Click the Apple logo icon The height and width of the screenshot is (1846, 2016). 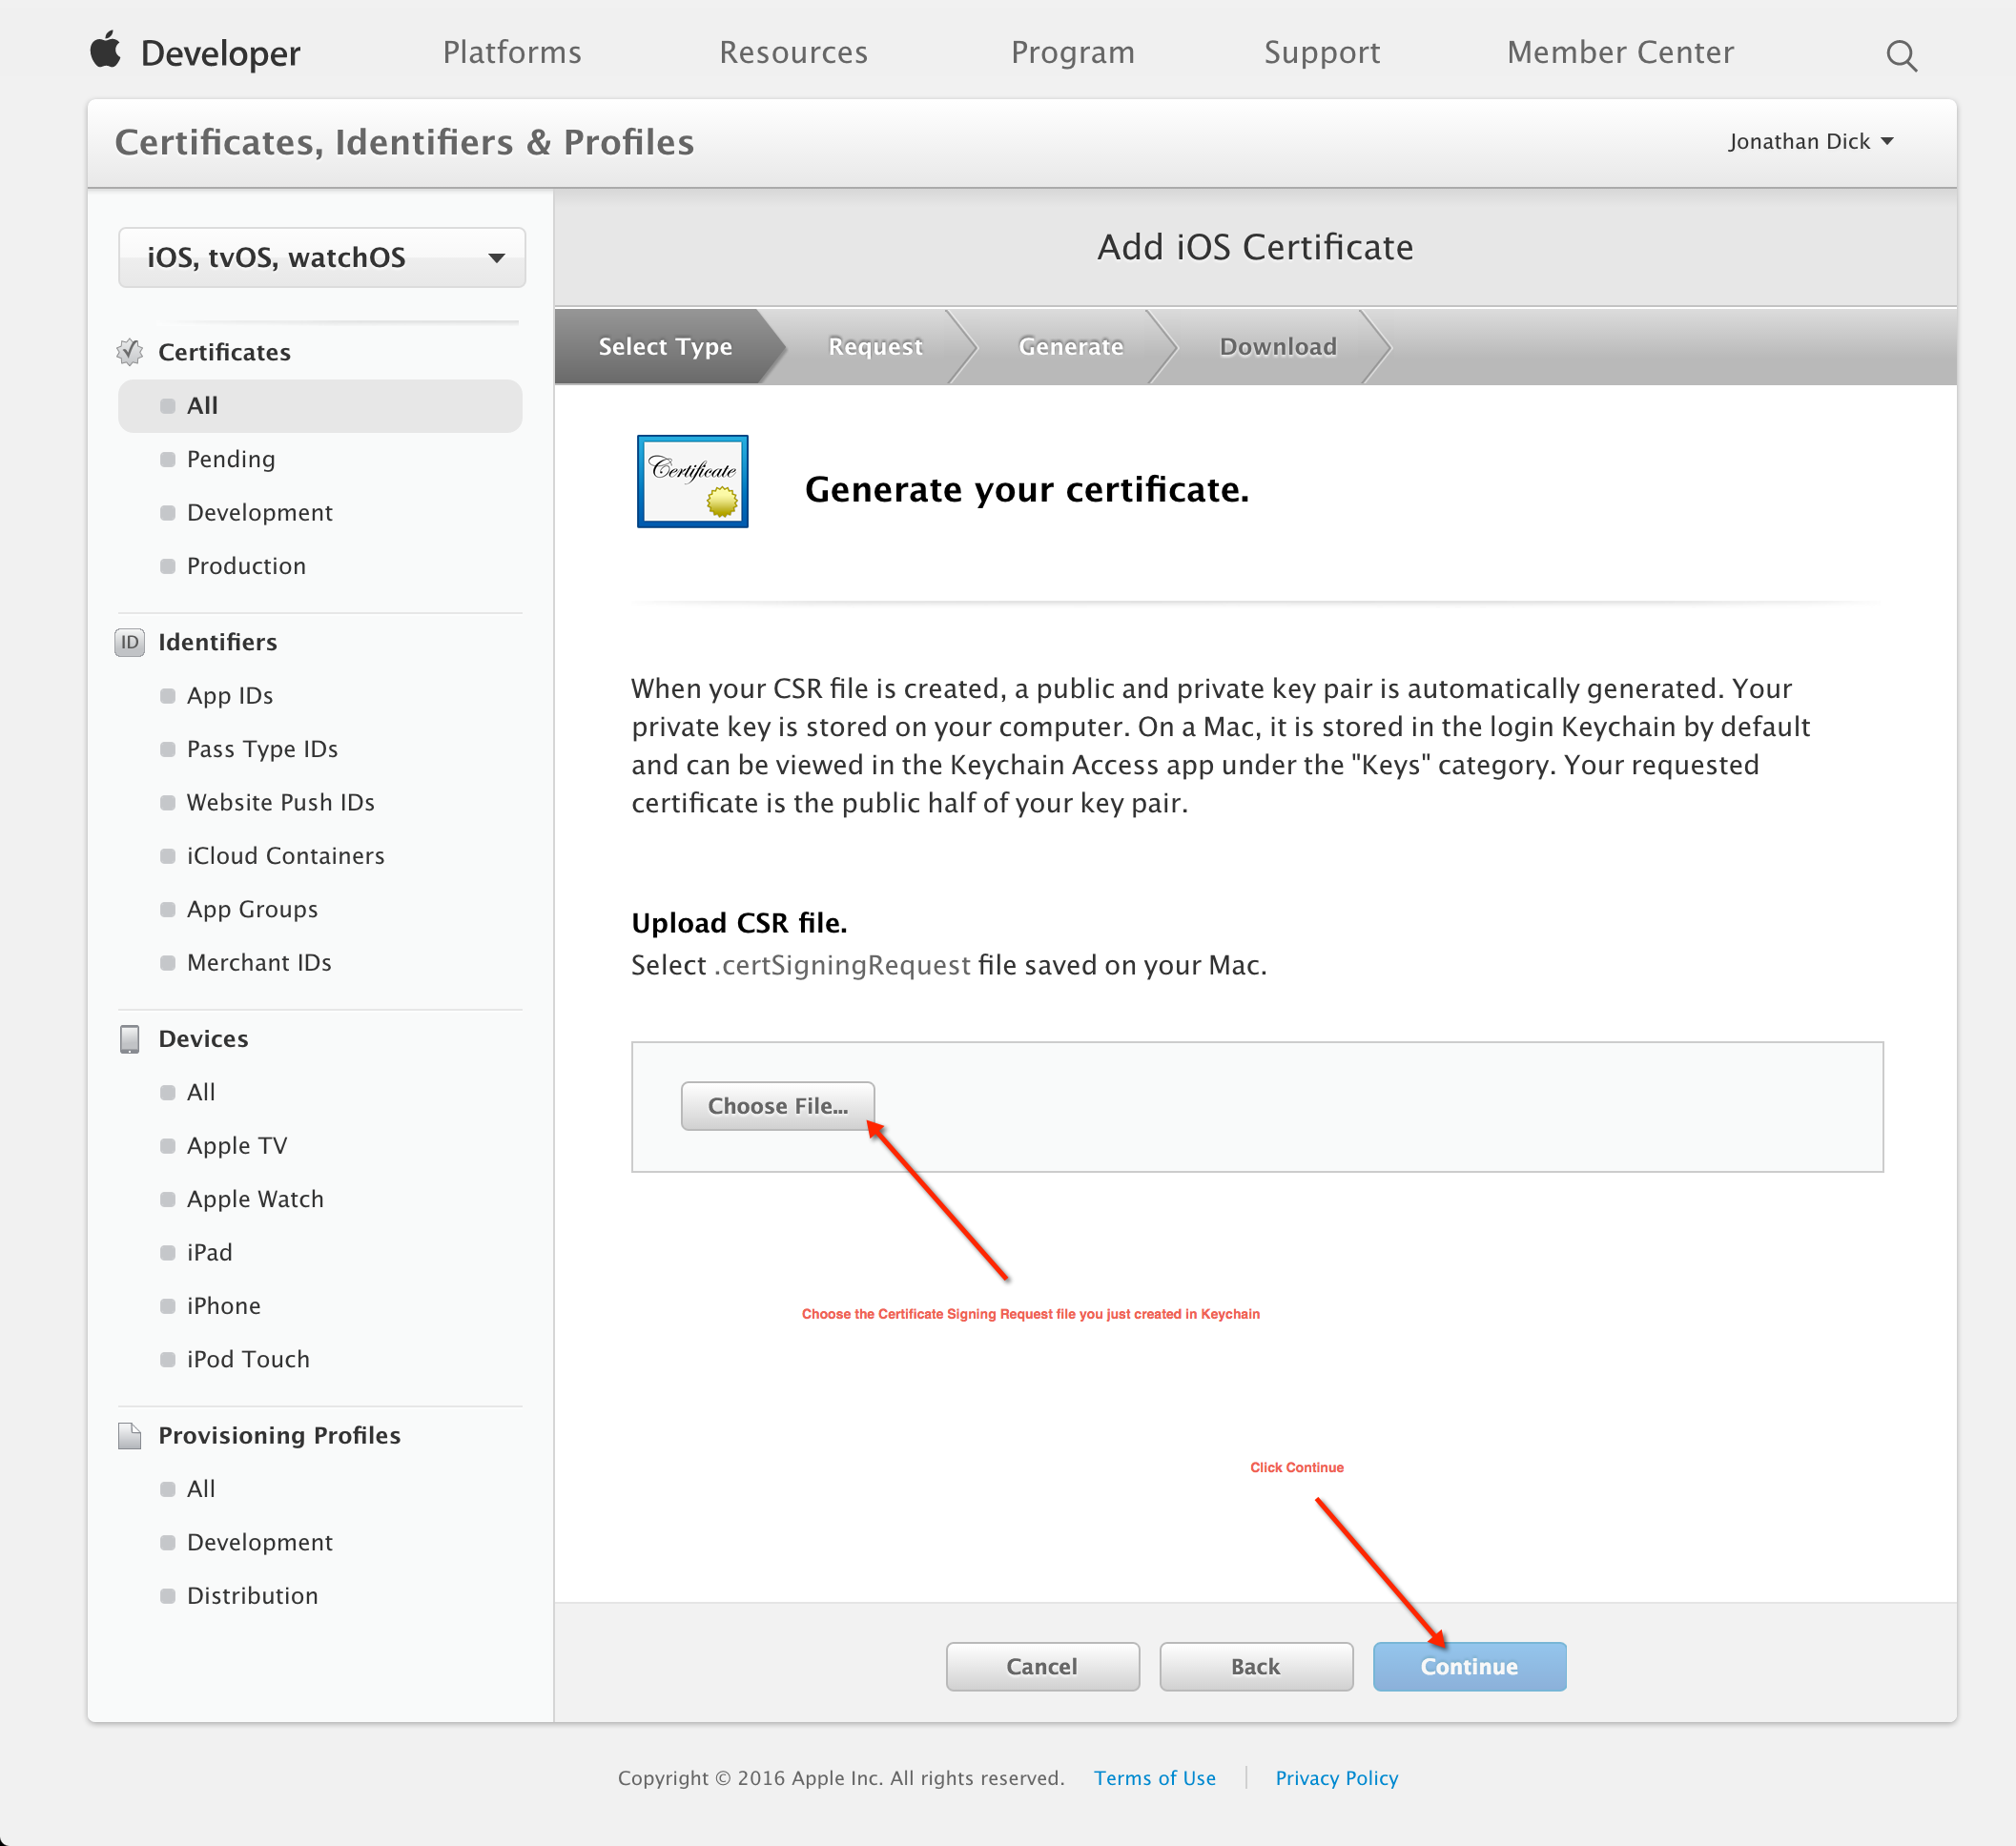point(105,50)
